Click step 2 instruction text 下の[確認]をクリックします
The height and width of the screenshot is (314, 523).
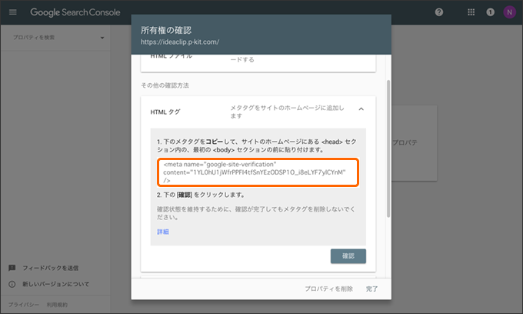pyautogui.click(x=202, y=195)
